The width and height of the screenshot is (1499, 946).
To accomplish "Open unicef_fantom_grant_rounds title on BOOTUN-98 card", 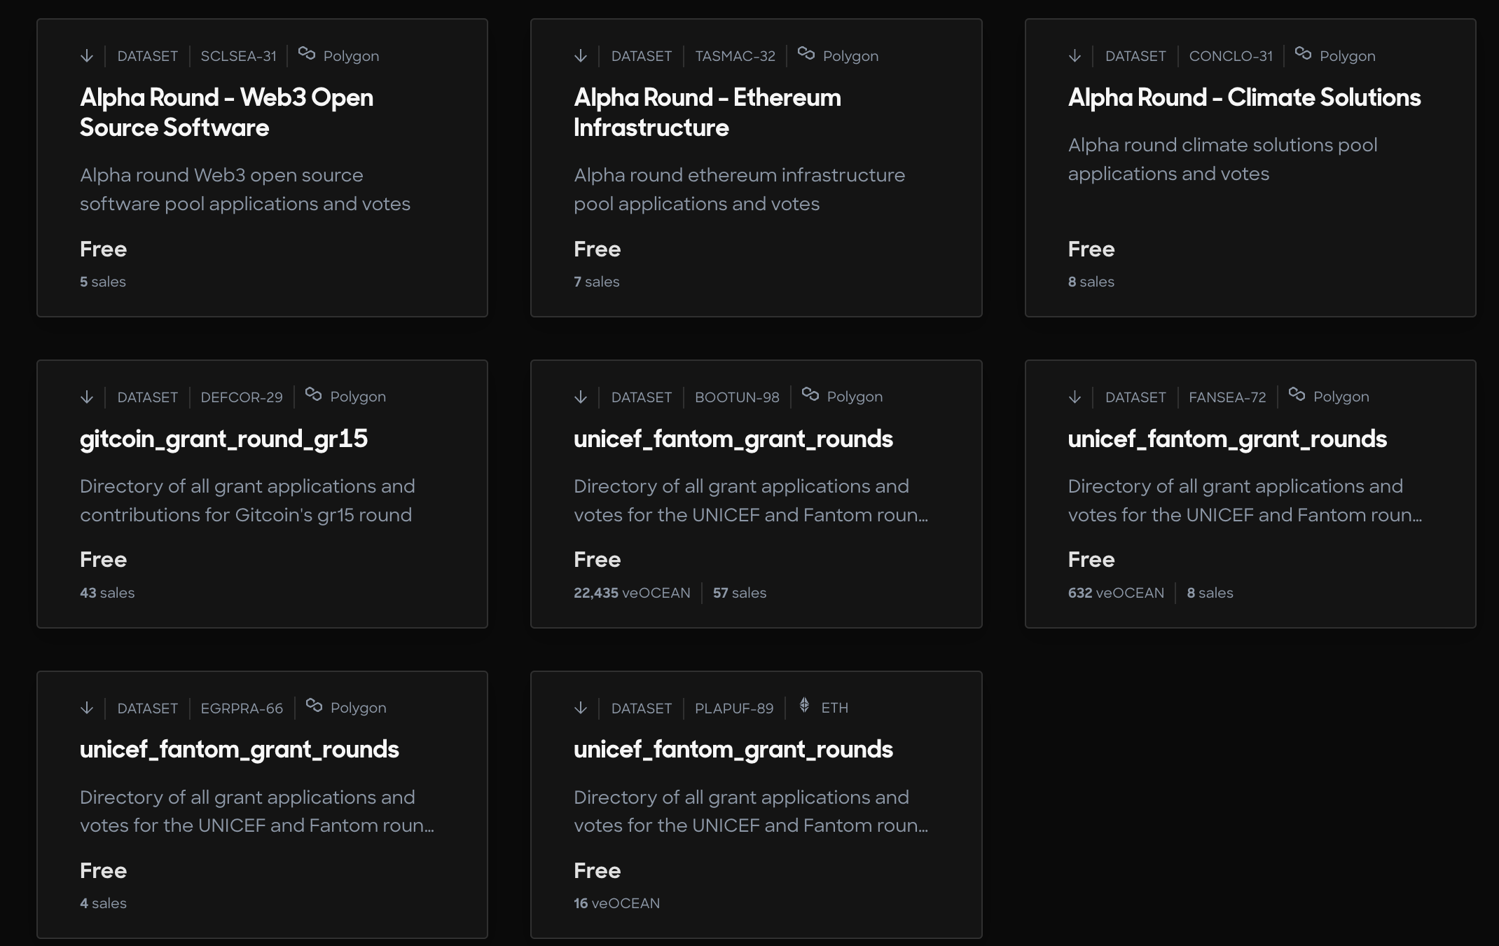I will click(x=733, y=439).
